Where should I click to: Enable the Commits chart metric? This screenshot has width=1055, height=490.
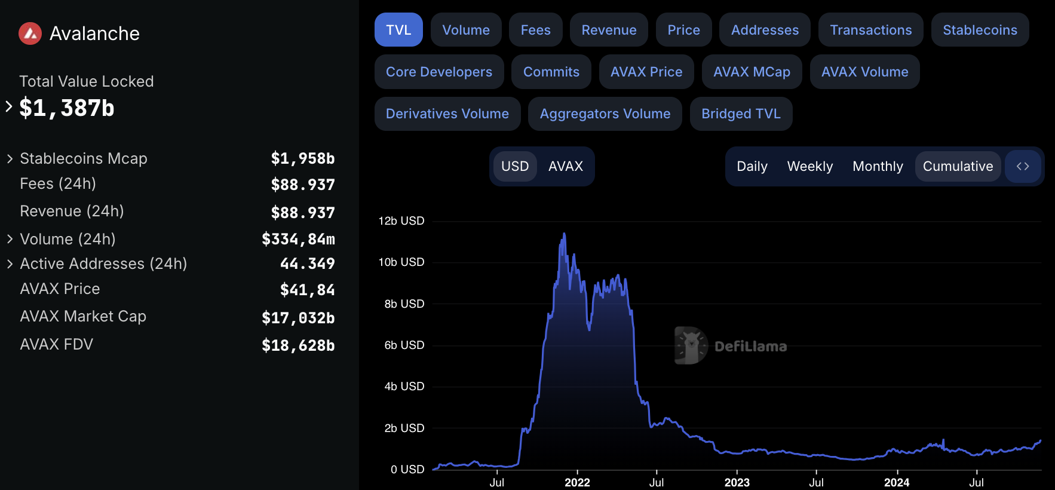click(x=551, y=72)
